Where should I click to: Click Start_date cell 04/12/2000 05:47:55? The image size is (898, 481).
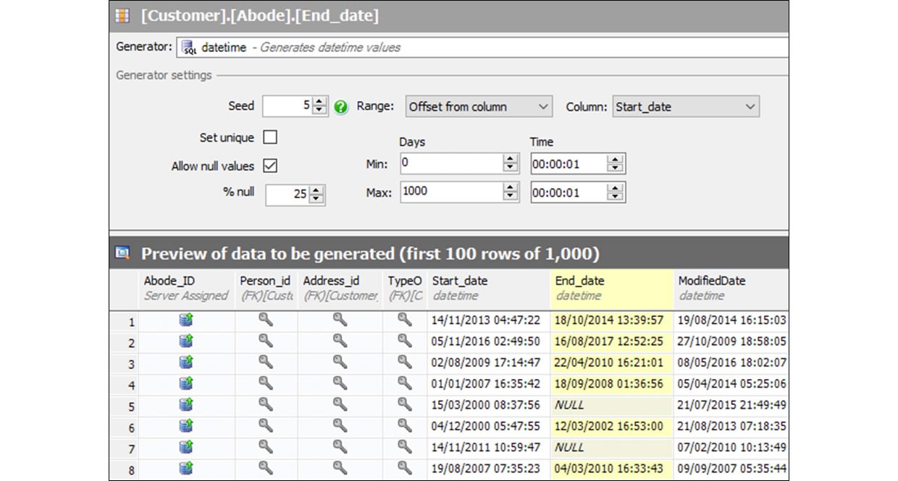(x=489, y=426)
